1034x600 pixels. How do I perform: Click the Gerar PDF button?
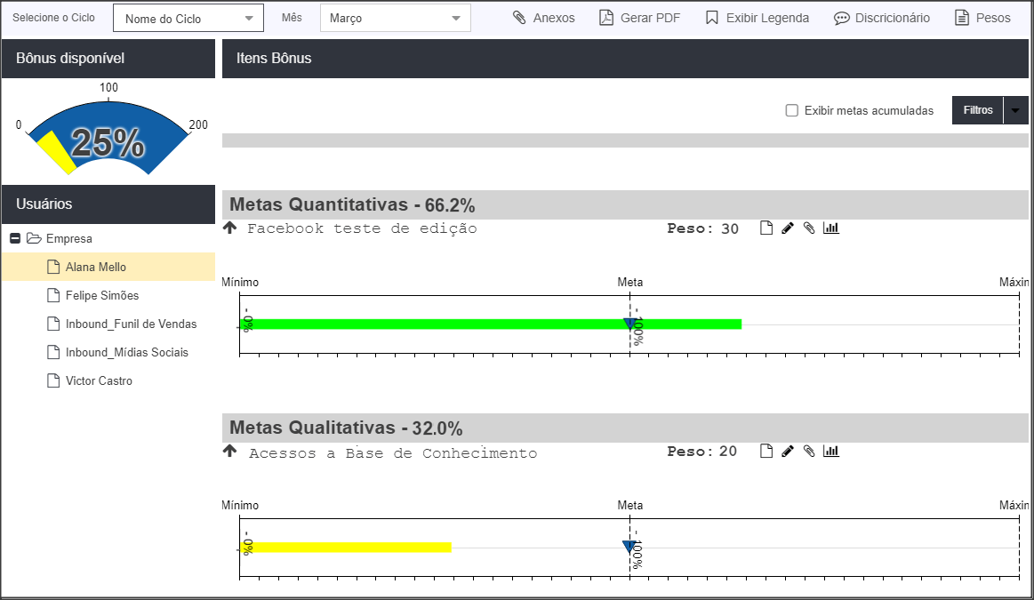(639, 18)
